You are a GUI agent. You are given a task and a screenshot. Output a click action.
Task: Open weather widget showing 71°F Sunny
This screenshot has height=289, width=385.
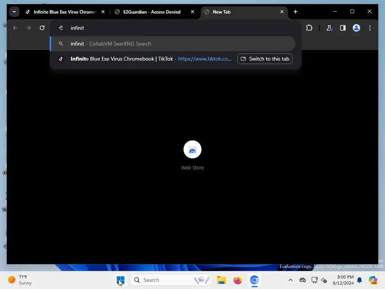pyautogui.click(x=20, y=280)
